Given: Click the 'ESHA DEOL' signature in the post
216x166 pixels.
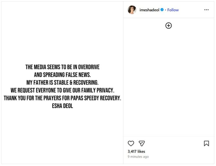Looking at the screenshot, I should point(62,106).
